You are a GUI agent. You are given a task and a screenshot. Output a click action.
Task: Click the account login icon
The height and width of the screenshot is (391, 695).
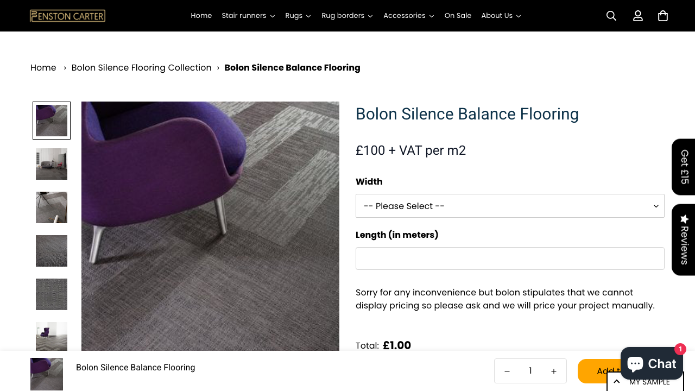click(637, 15)
